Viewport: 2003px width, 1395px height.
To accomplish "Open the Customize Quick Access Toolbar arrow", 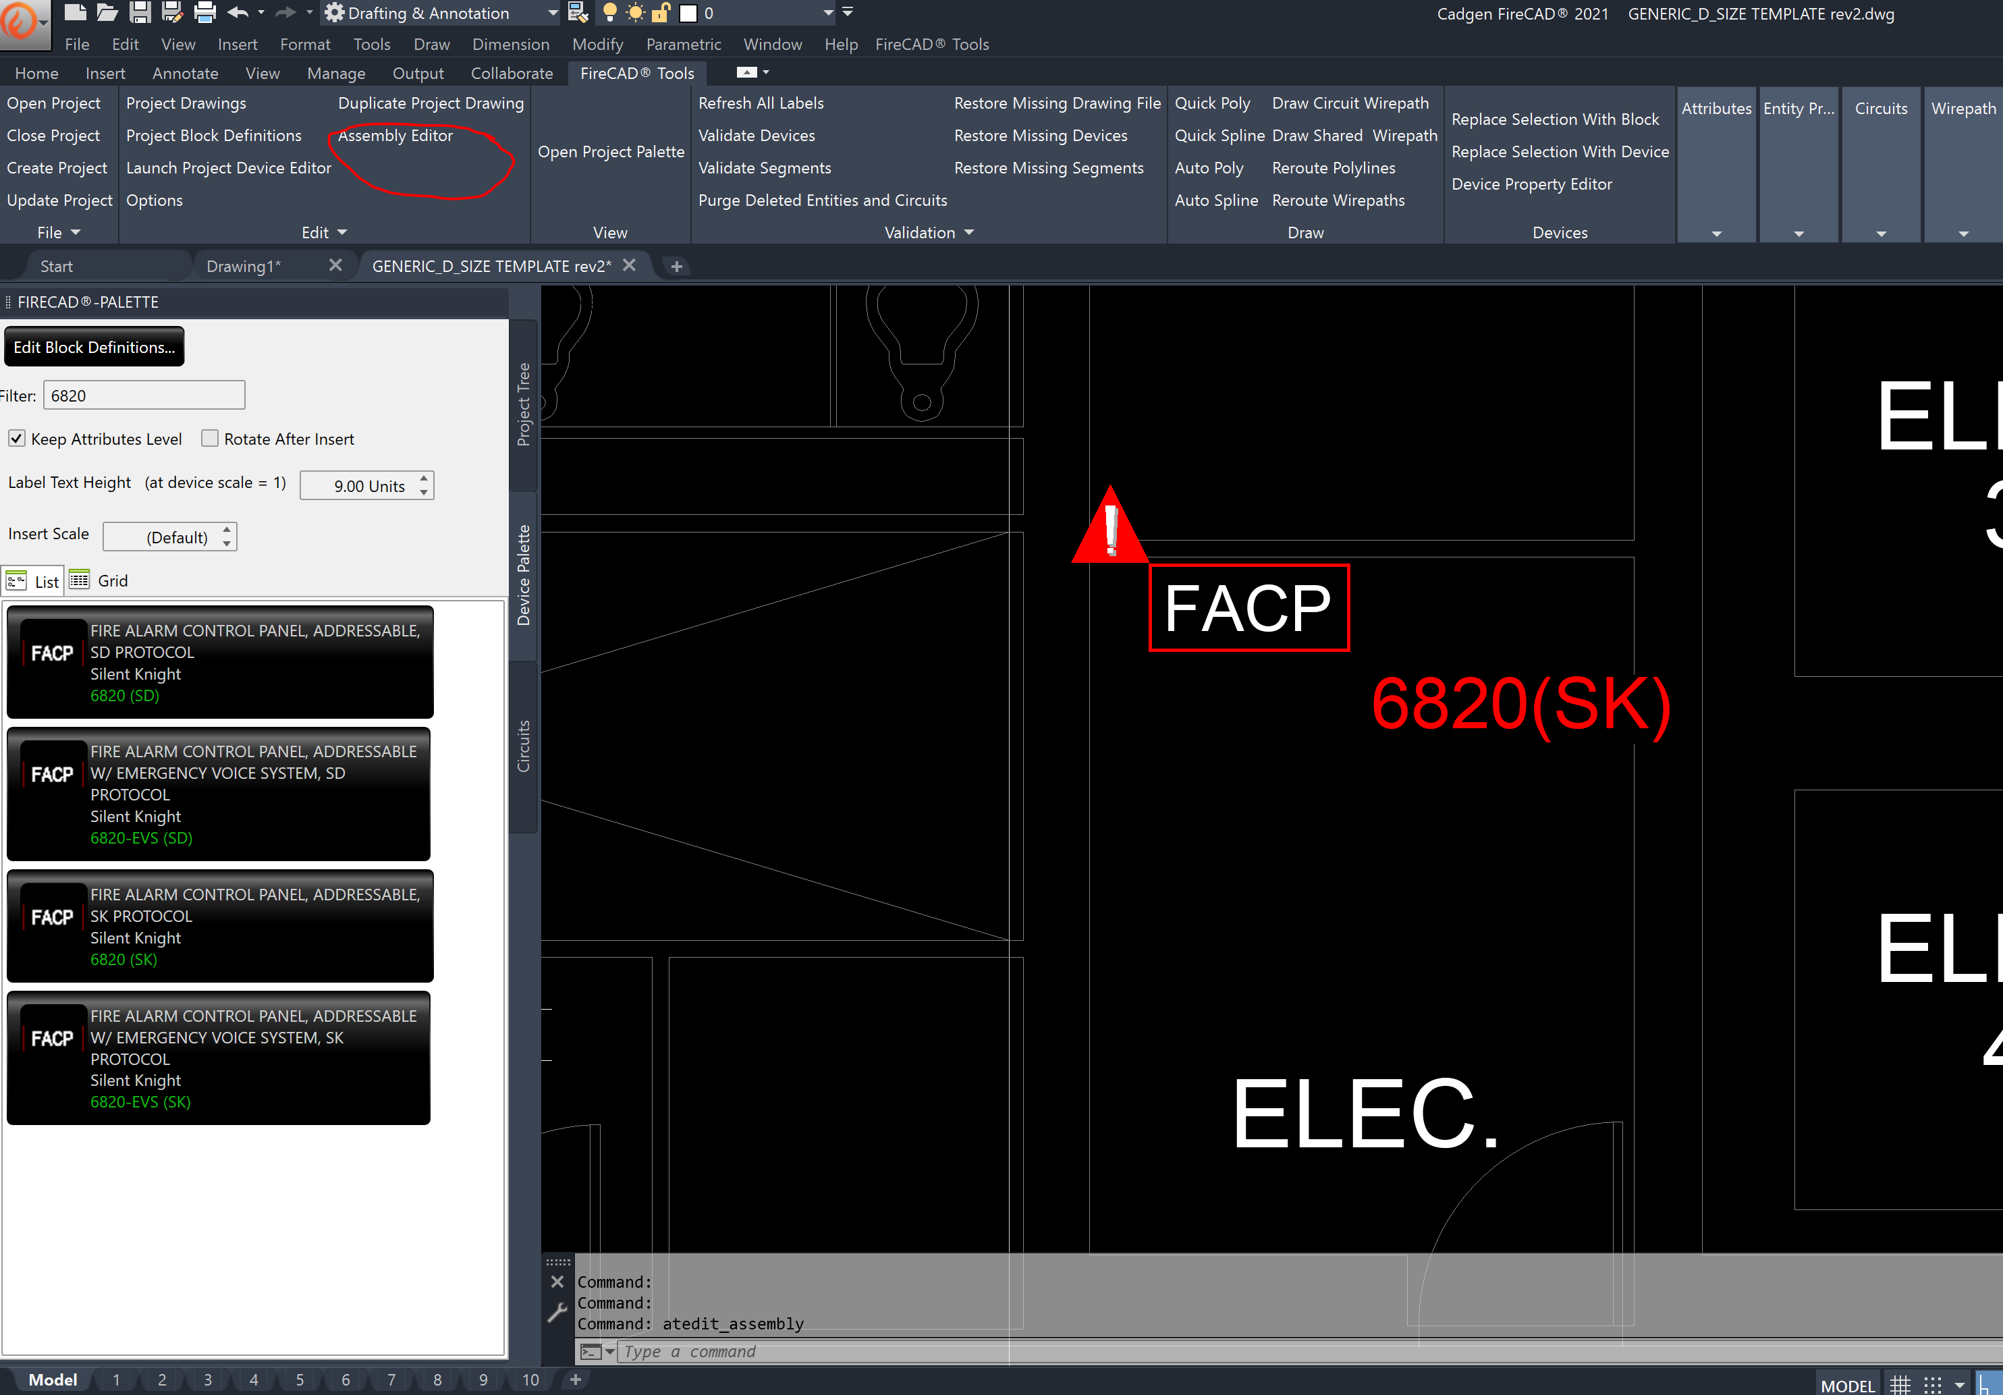I will 848,12.
